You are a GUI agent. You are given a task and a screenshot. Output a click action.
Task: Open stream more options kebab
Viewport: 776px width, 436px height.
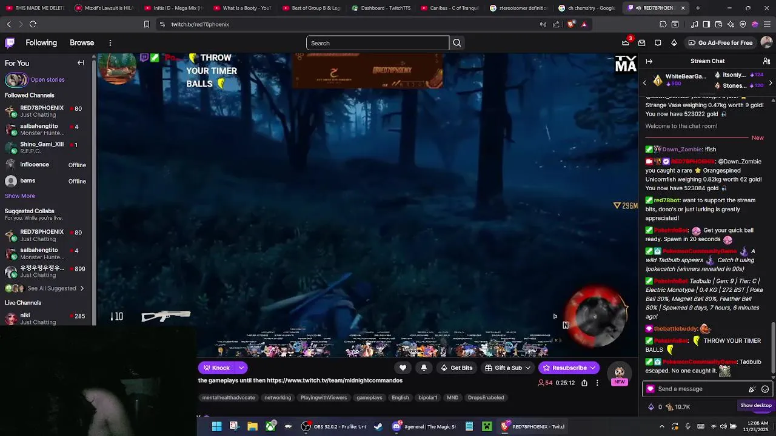click(x=597, y=383)
